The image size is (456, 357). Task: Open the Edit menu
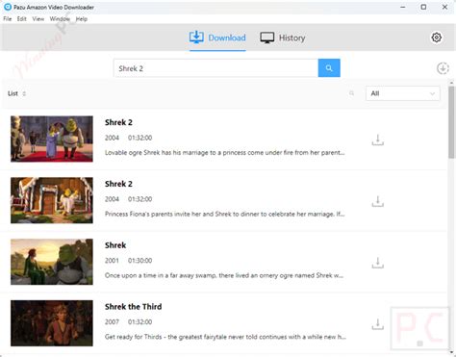[22, 19]
